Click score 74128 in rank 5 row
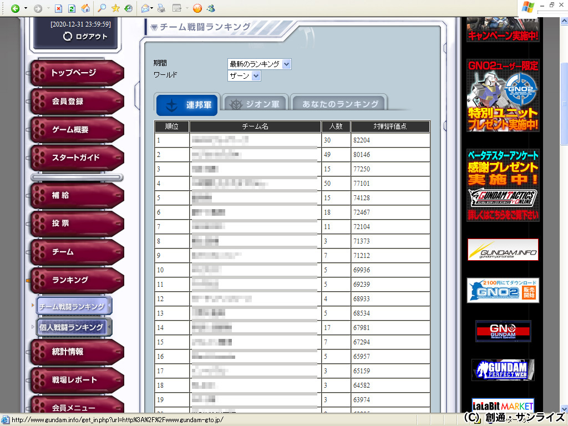 362,198
